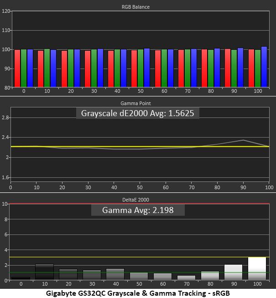
Task: Click the 8 y-axis label in DeltaE chart
Action: [6, 219]
